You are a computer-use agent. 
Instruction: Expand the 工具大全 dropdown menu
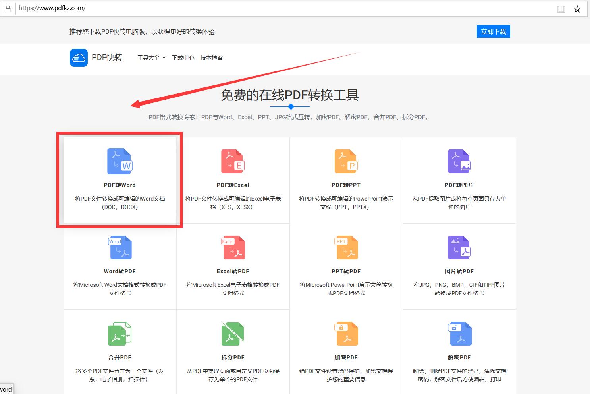tap(151, 58)
